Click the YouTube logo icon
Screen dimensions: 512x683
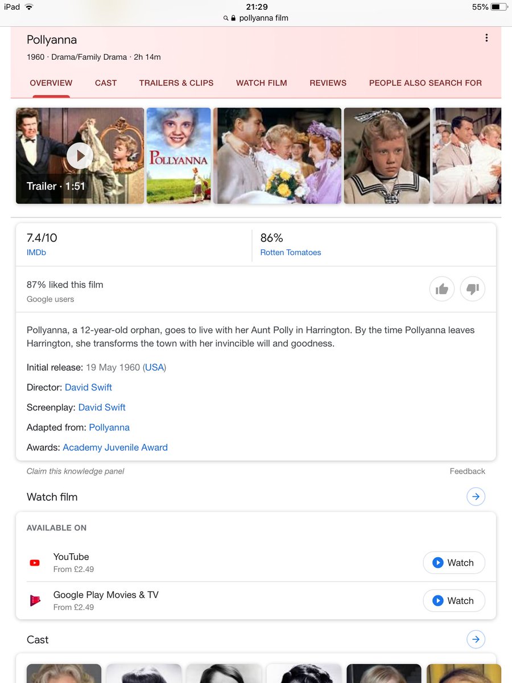35,563
